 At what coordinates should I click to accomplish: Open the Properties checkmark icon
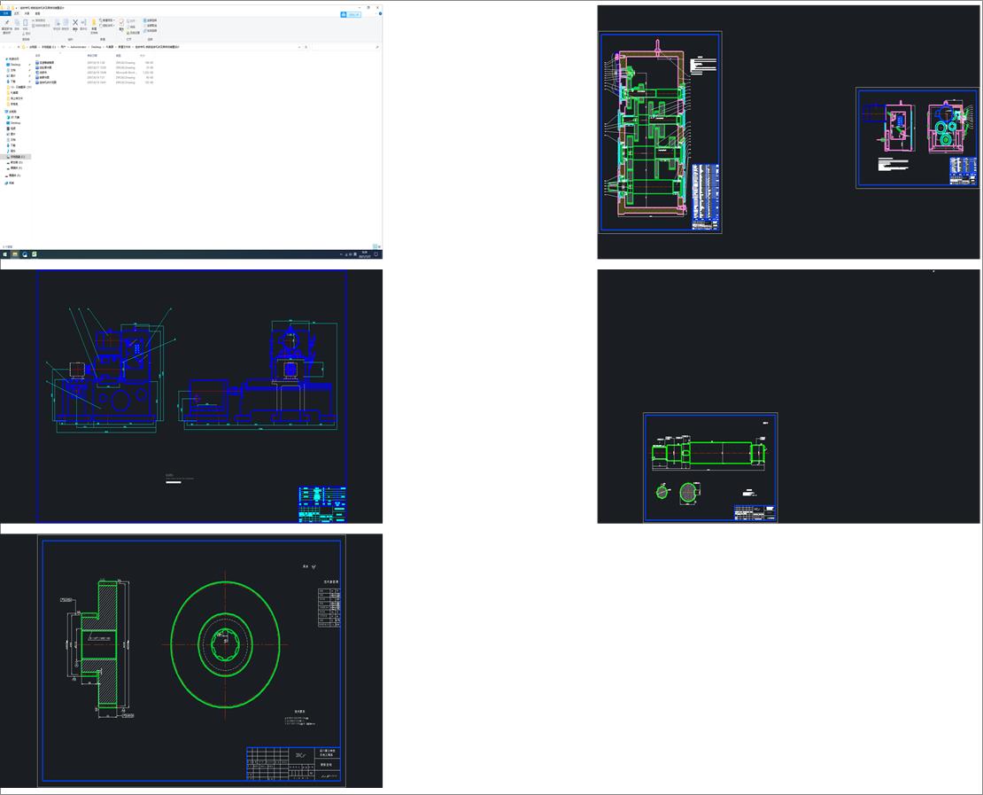121,25
